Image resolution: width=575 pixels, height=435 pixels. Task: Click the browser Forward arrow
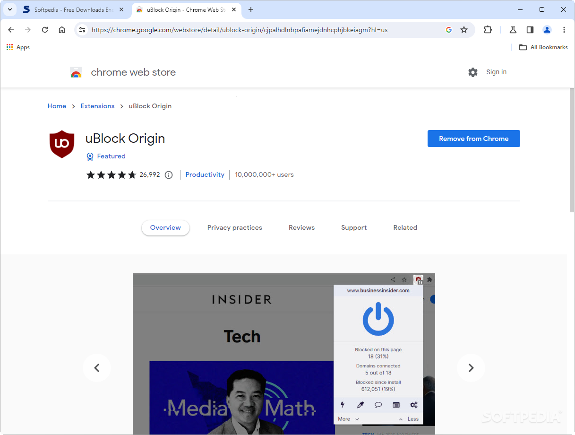pyautogui.click(x=28, y=30)
